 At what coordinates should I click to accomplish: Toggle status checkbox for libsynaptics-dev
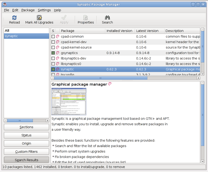(53, 58)
